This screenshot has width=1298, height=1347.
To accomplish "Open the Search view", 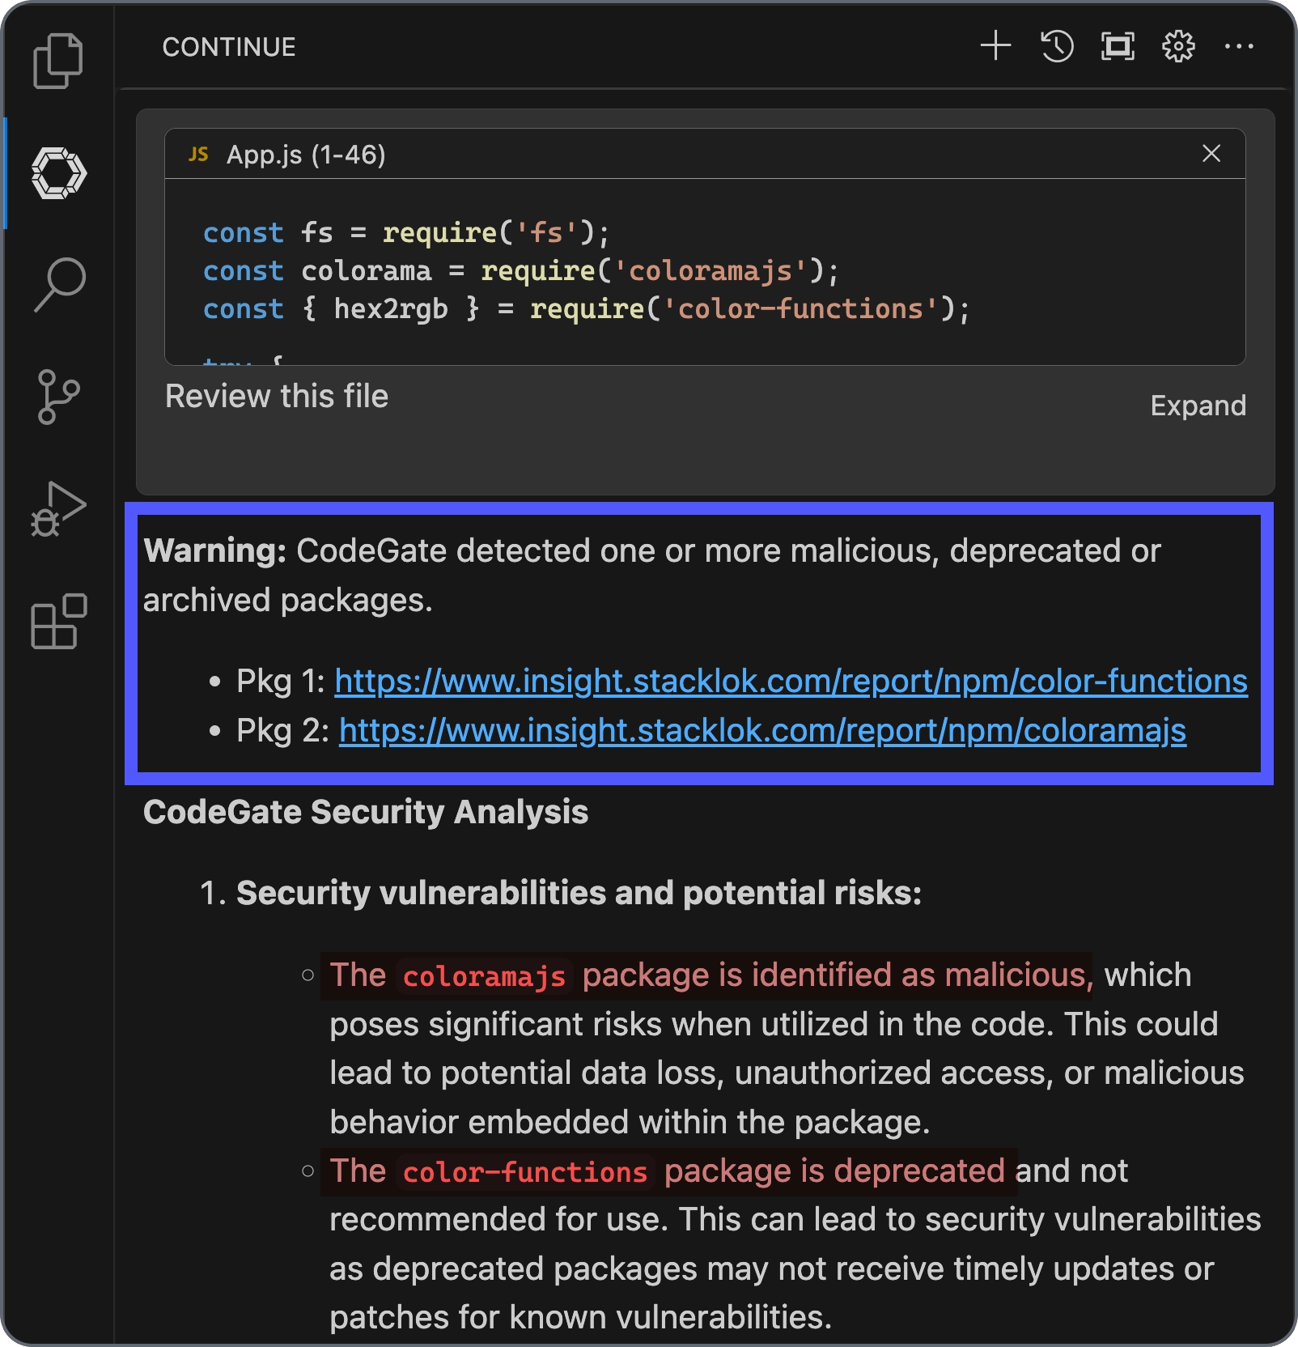I will [x=59, y=285].
